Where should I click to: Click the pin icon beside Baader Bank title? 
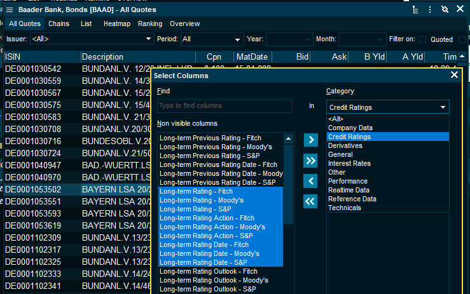8,10
